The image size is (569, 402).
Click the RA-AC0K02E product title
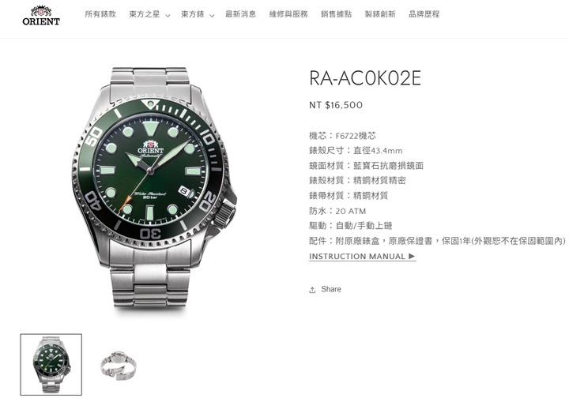(x=365, y=77)
